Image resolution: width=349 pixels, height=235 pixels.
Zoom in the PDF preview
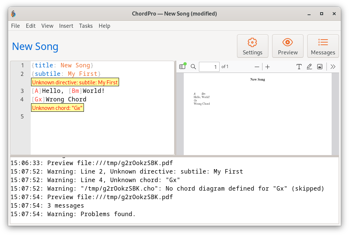pyautogui.click(x=268, y=67)
